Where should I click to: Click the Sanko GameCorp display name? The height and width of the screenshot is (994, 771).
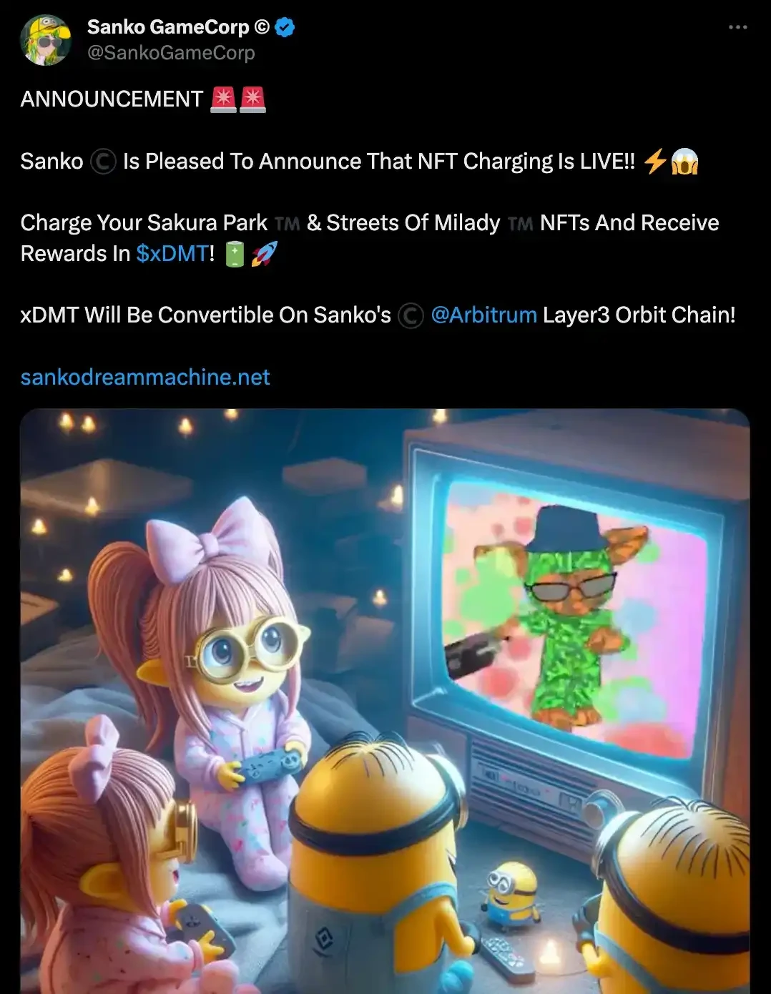click(x=168, y=27)
